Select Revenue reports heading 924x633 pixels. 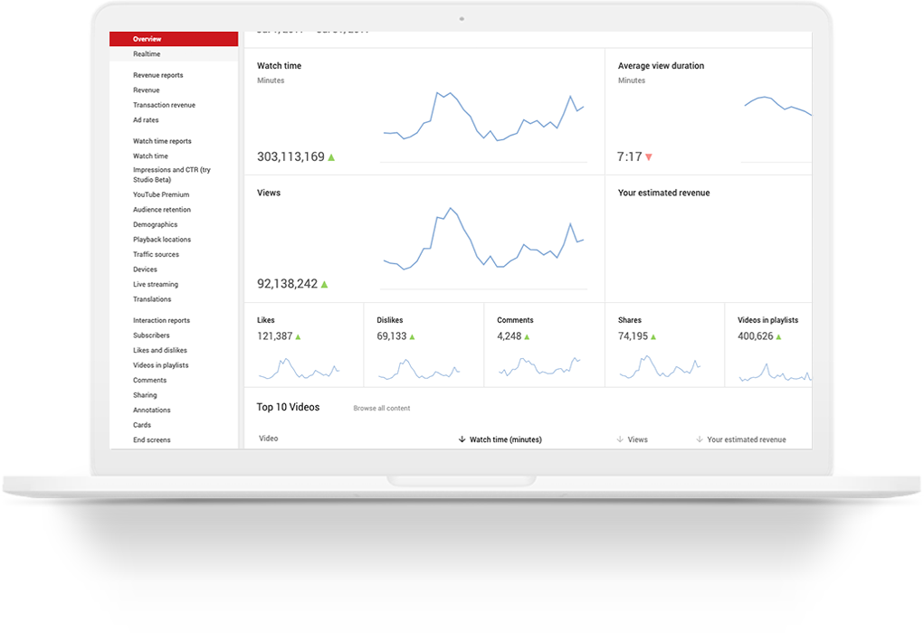tap(158, 75)
